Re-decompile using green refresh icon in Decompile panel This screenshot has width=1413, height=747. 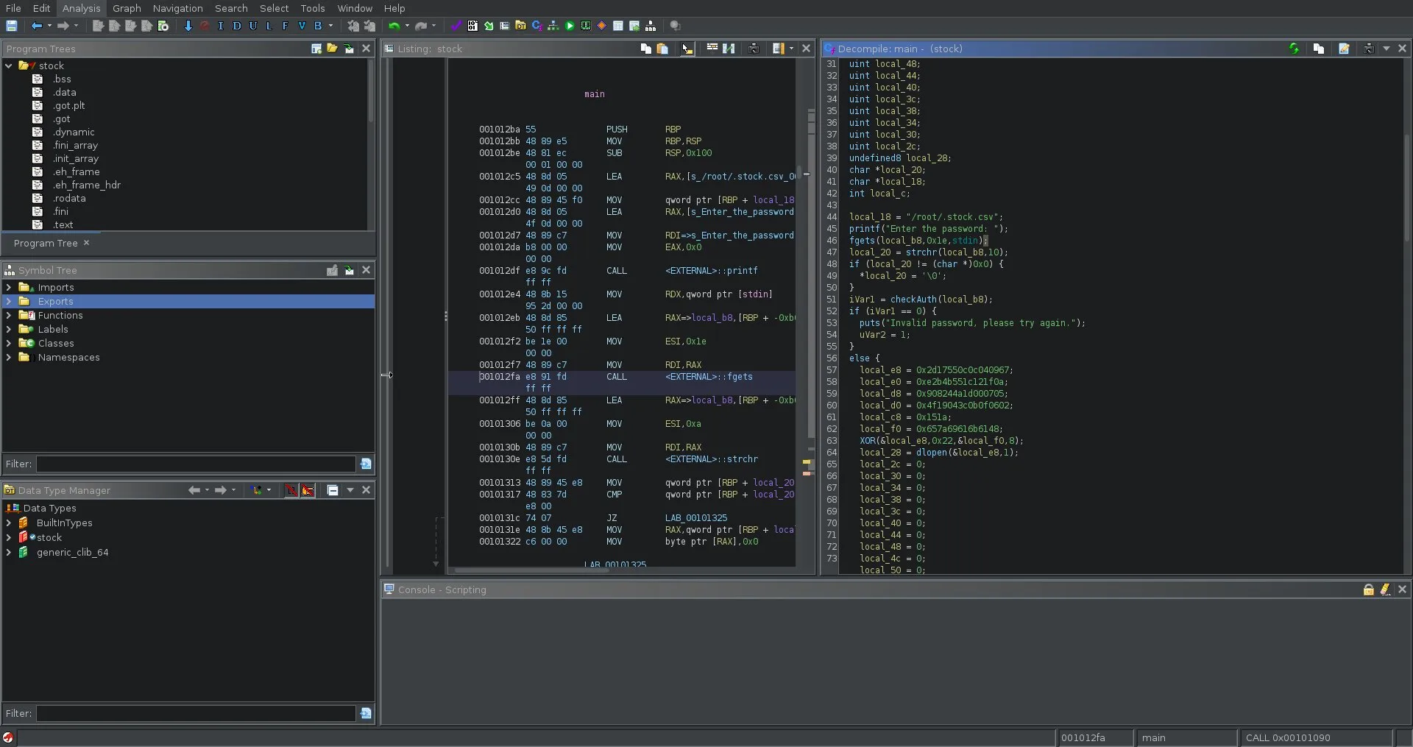coord(1294,49)
